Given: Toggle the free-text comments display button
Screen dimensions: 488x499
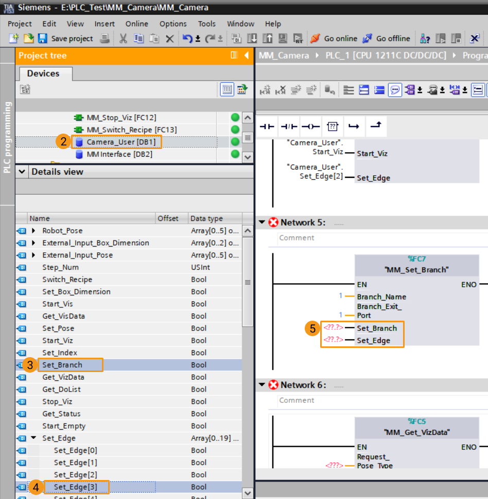Looking at the screenshot, I should [x=395, y=90].
